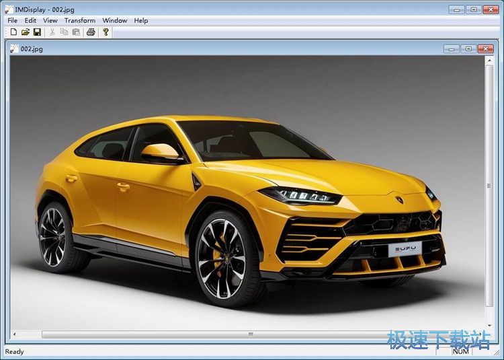This screenshot has width=504, height=360.
Task: Click the IMDisplay application icon in title bar
Action: (x=9, y=9)
